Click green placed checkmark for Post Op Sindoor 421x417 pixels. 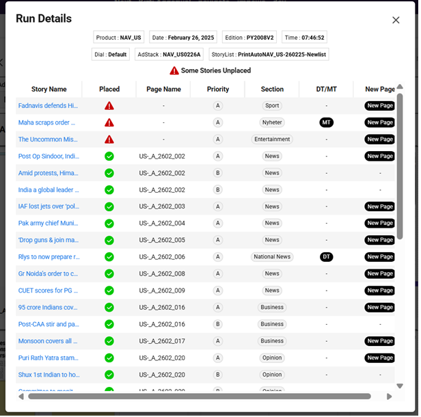pos(109,156)
